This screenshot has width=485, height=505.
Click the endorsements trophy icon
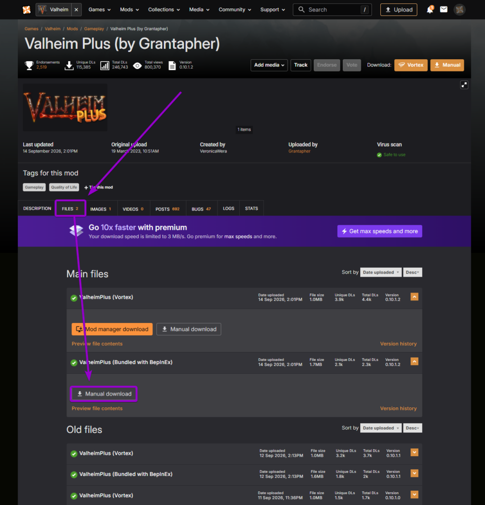point(29,66)
